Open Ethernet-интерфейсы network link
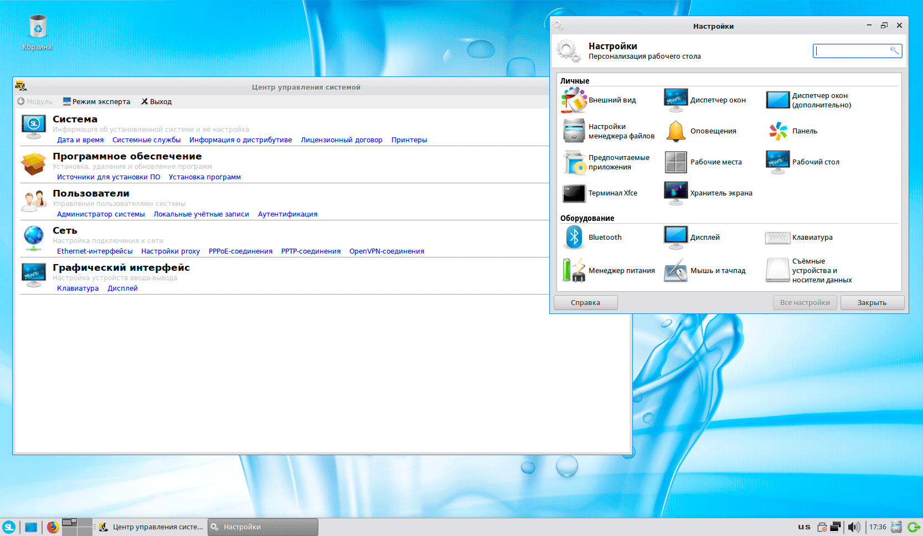 pyautogui.click(x=95, y=251)
